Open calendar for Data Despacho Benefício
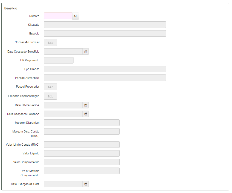The height and width of the screenshot is (193, 232). point(86,114)
